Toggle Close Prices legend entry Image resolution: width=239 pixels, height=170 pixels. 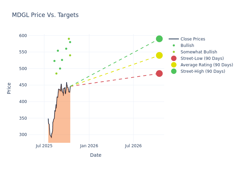pos(193,39)
